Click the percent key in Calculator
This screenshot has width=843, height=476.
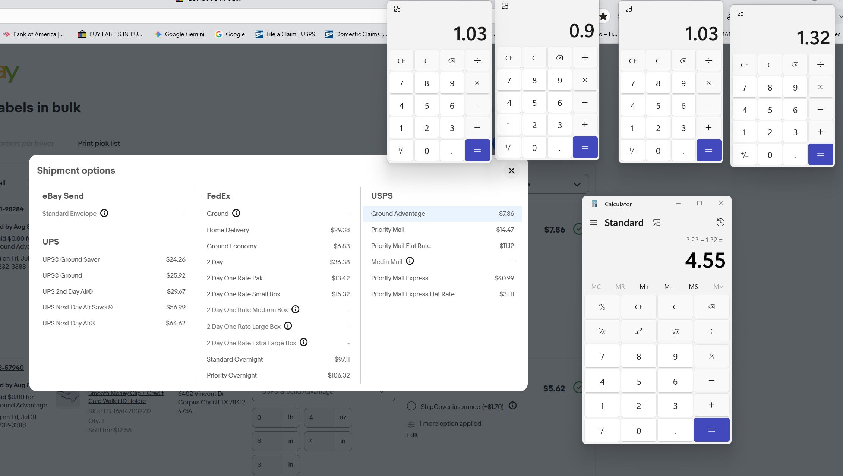coord(602,307)
